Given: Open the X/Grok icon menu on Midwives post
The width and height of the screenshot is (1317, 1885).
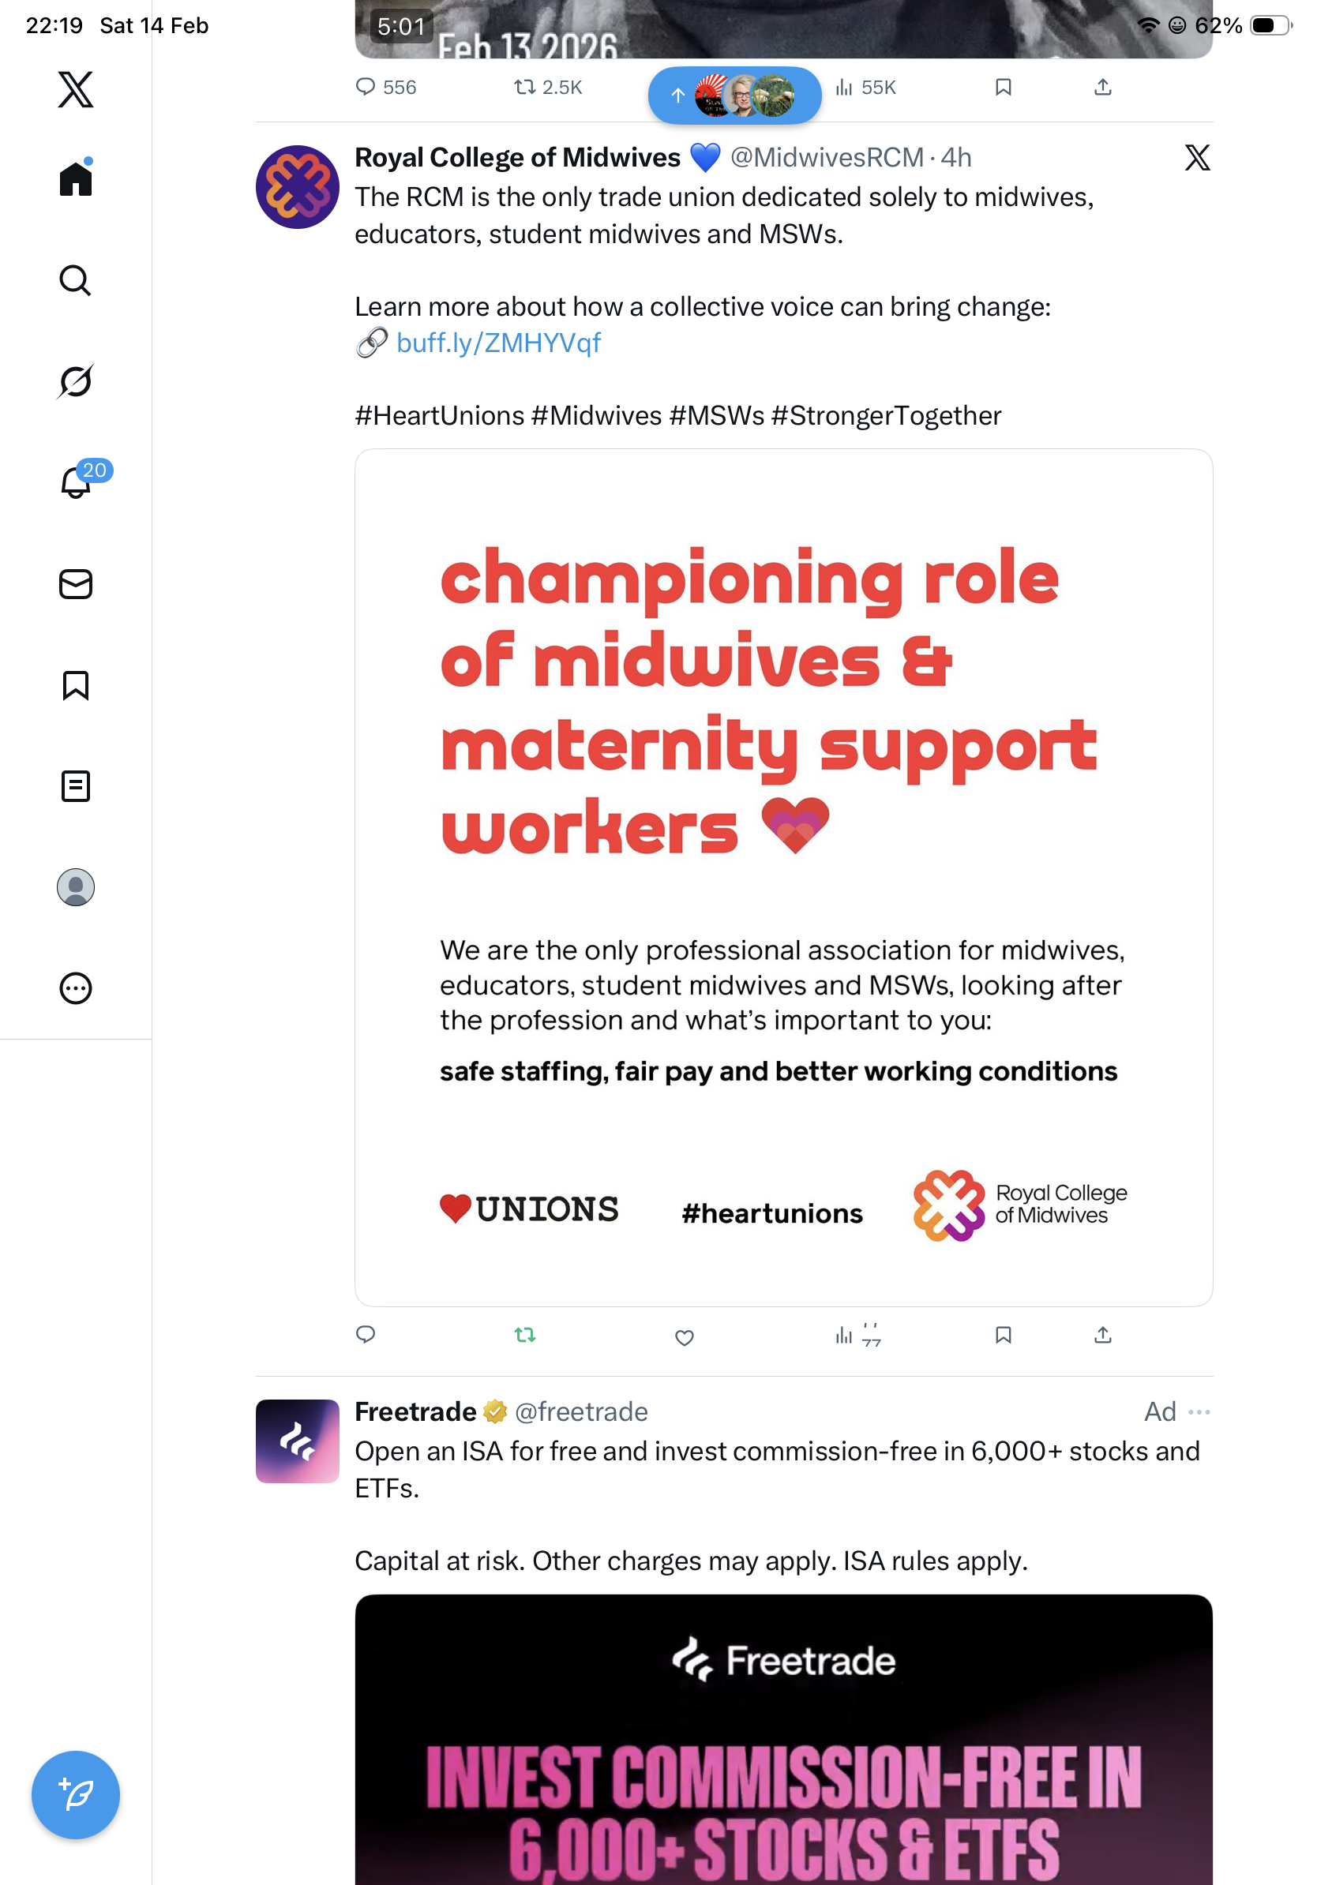Looking at the screenshot, I should coord(1197,158).
